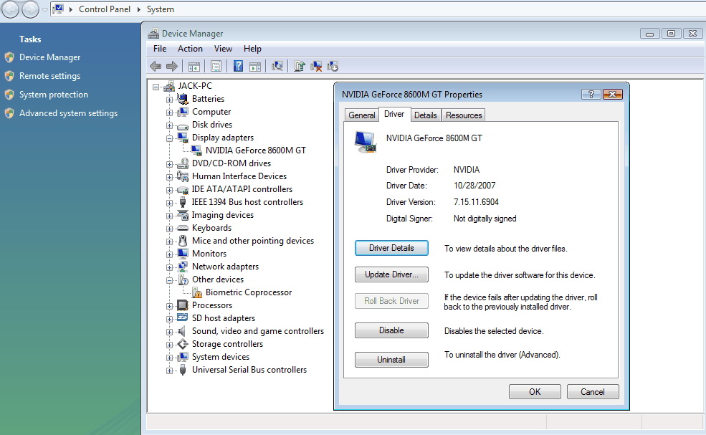The width and height of the screenshot is (706, 435).
Task: Click the 10/28/2007 driver date value
Action: tap(474, 186)
